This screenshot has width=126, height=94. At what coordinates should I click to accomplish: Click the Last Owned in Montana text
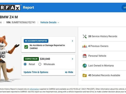(101, 66)
